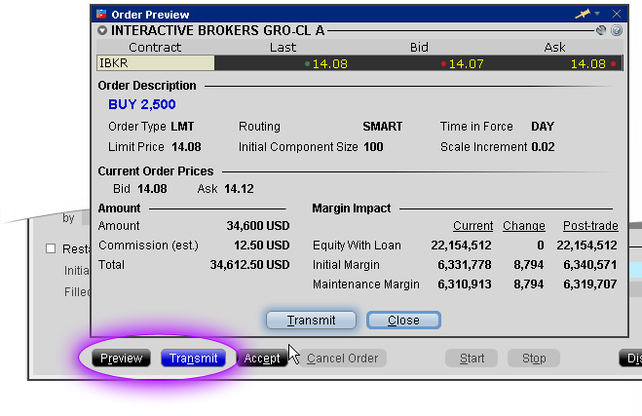Click the Close button in Order Preview dialog
The image size is (642, 416).
click(x=403, y=320)
